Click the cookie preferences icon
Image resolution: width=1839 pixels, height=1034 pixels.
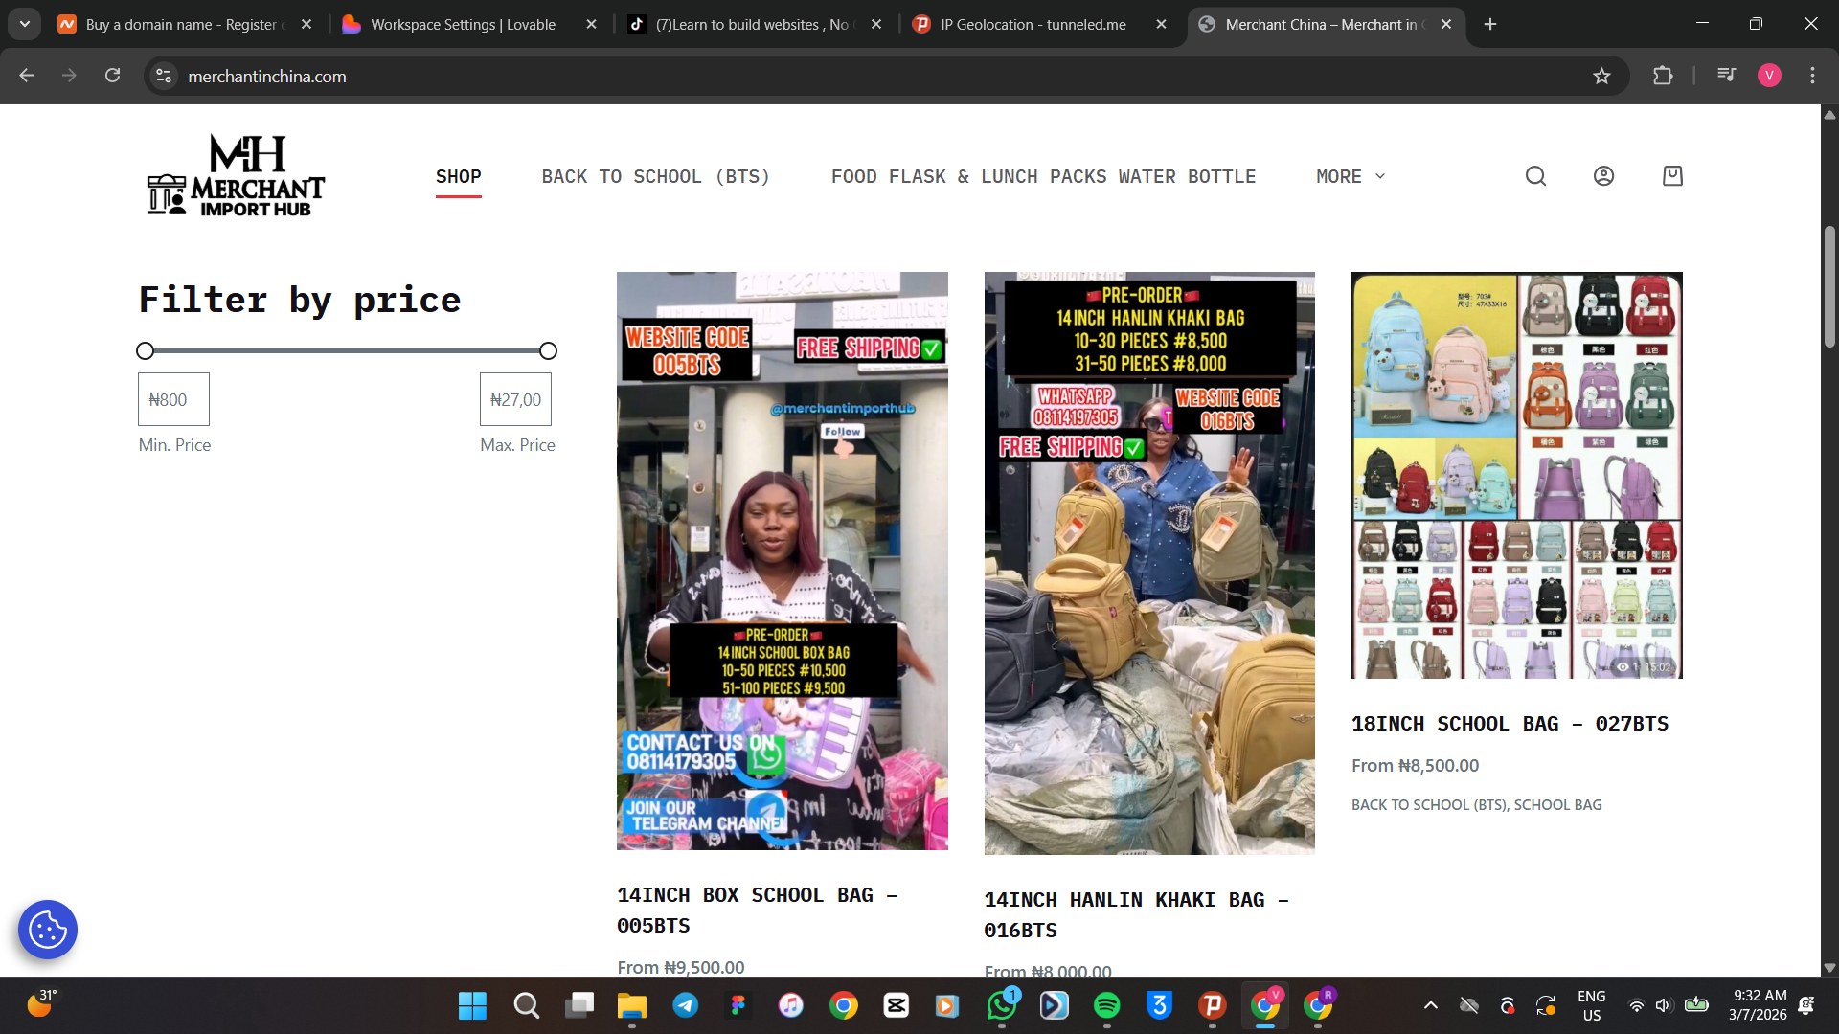point(48,929)
